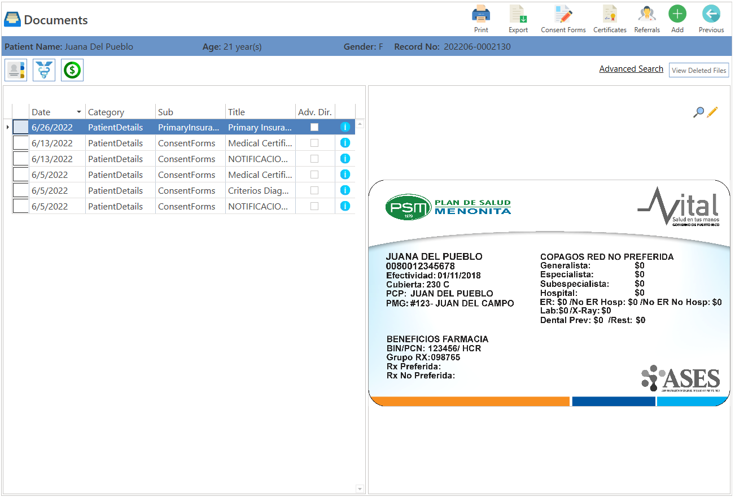
Task: Open info for the 6/13/2022 NOTIFICACIO row
Action: (x=345, y=159)
